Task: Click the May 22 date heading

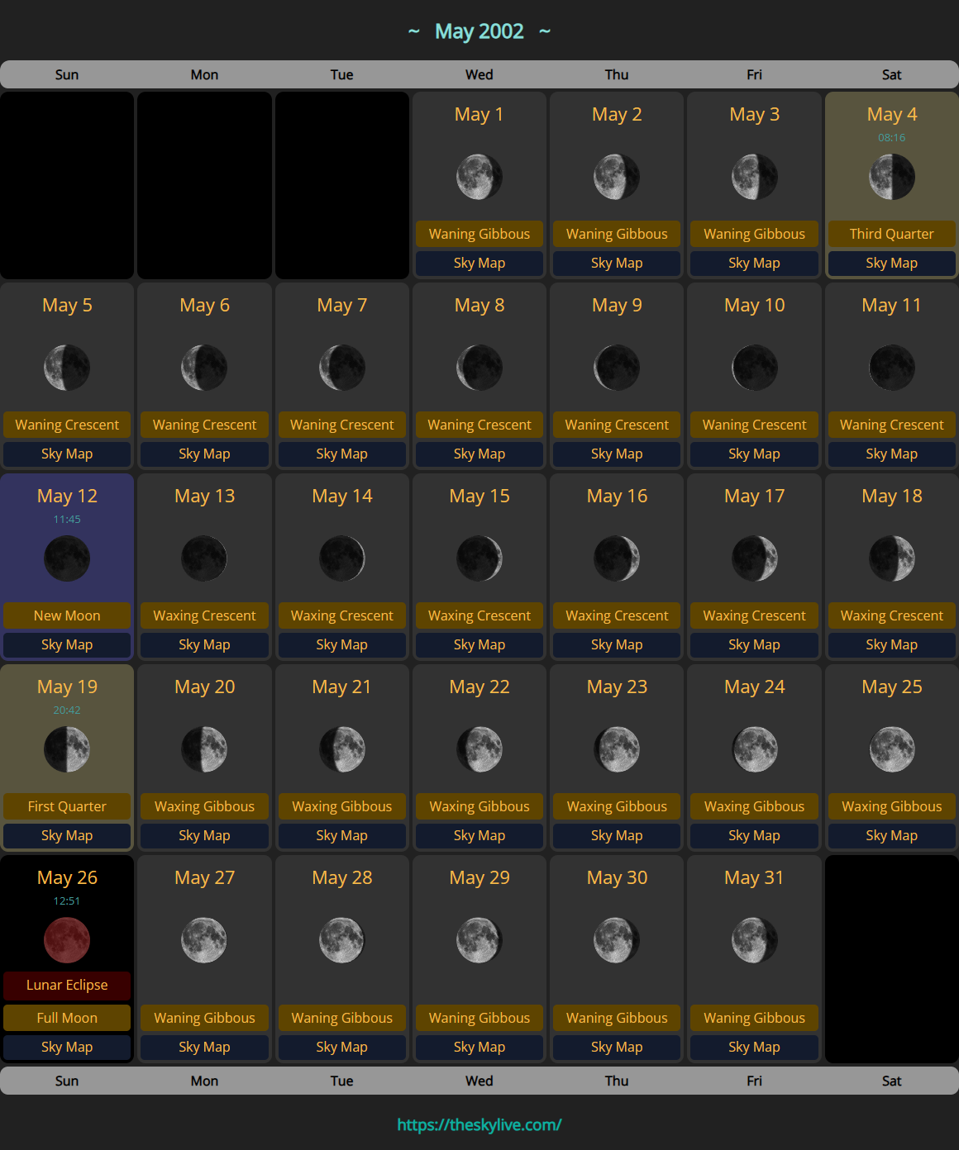Action: [479, 687]
